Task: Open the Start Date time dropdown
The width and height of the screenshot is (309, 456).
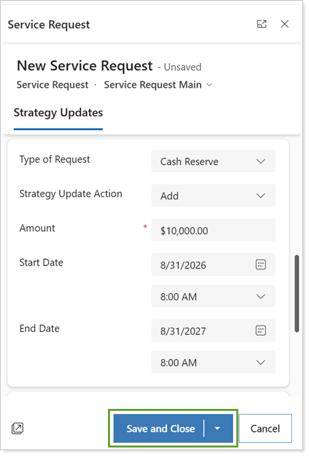Action: tap(213, 296)
